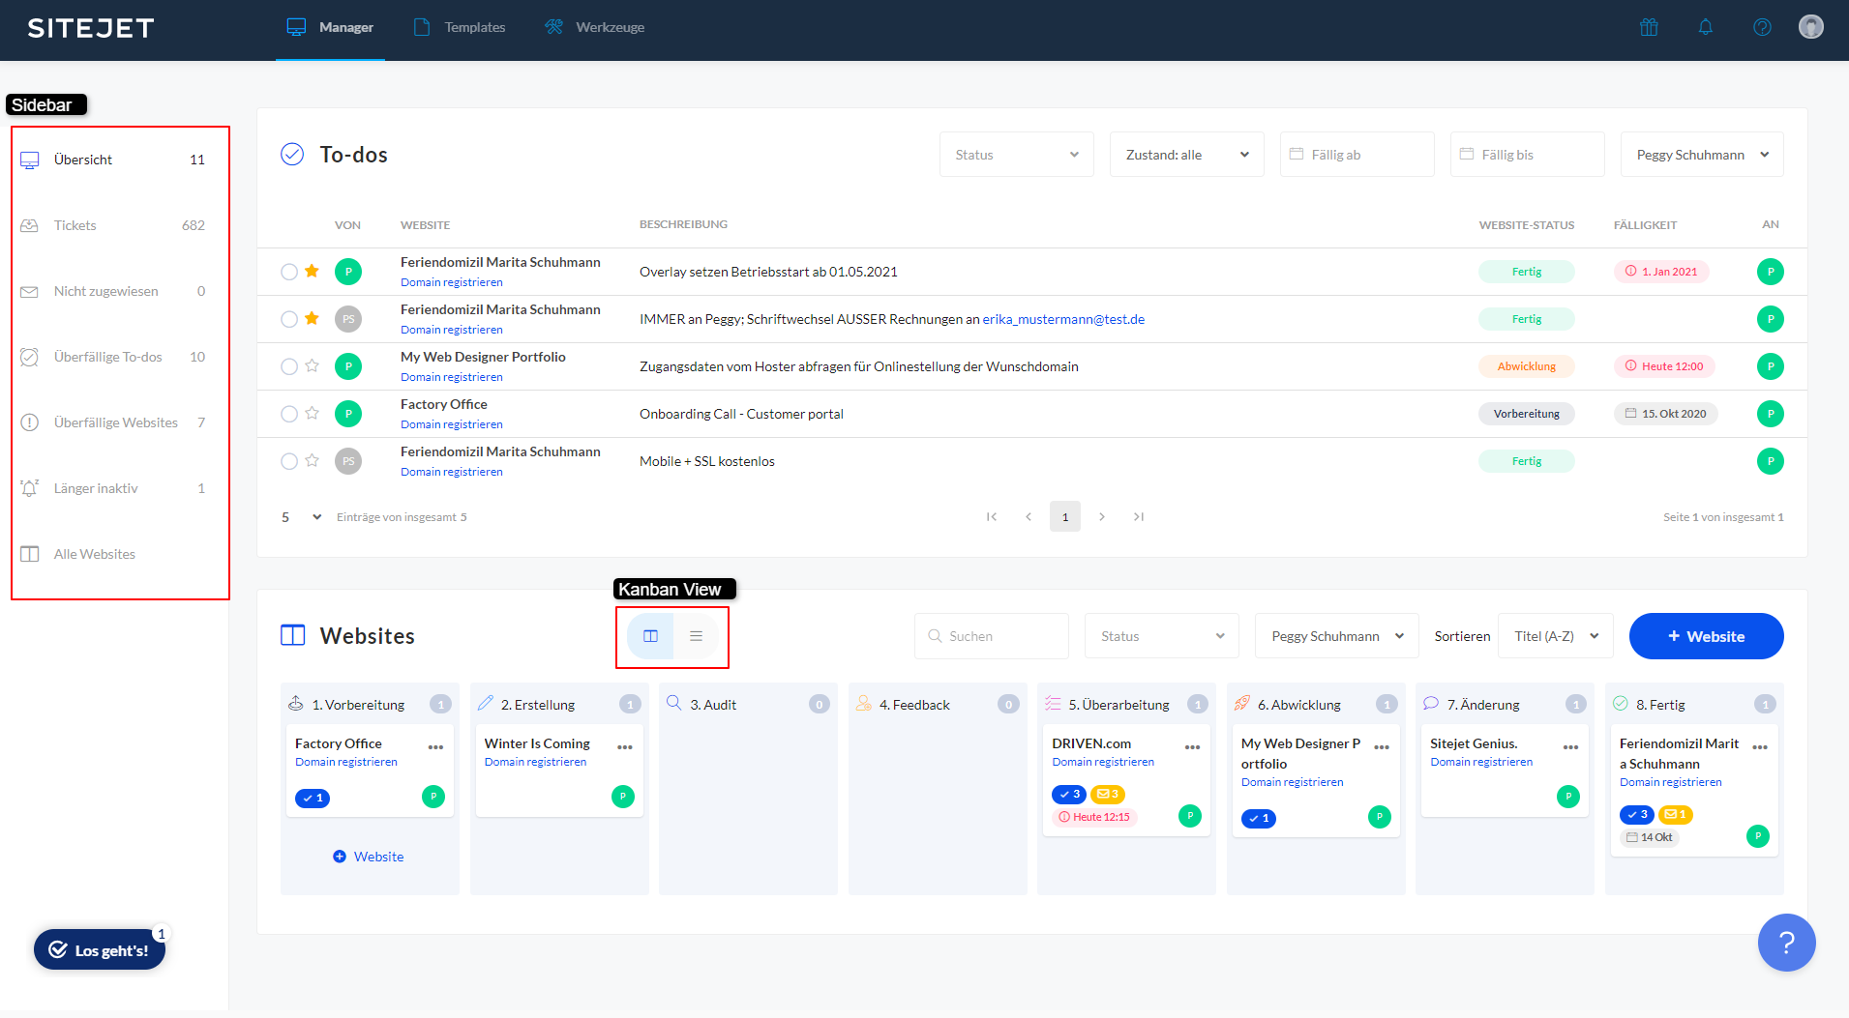This screenshot has width=1849, height=1018.
Task: Open the notifications bell
Action: pyautogui.click(x=1706, y=27)
